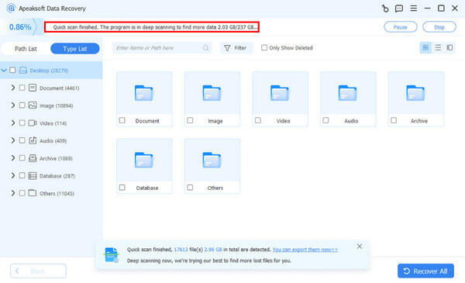
Task: Tick the Image folder card checkbox
Action: point(190,120)
